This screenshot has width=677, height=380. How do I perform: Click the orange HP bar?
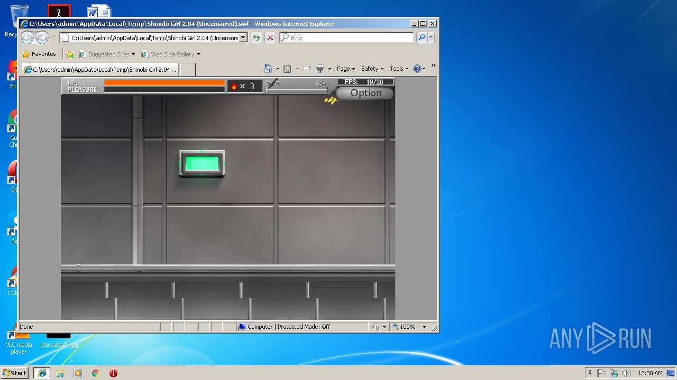164,82
